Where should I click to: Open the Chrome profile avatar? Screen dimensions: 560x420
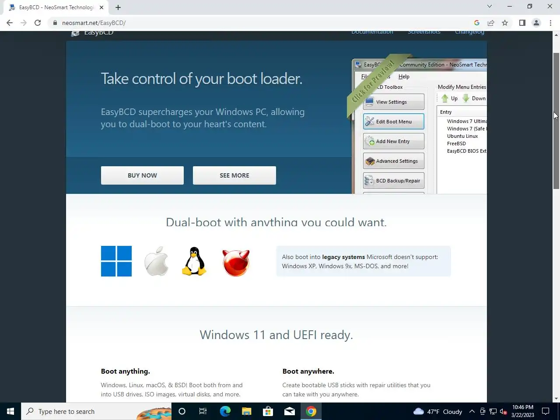pyautogui.click(x=536, y=23)
